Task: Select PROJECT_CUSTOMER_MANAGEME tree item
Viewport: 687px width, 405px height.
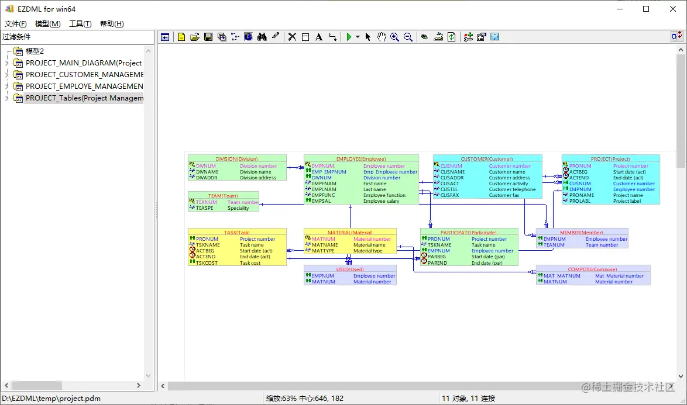Action: [85, 75]
